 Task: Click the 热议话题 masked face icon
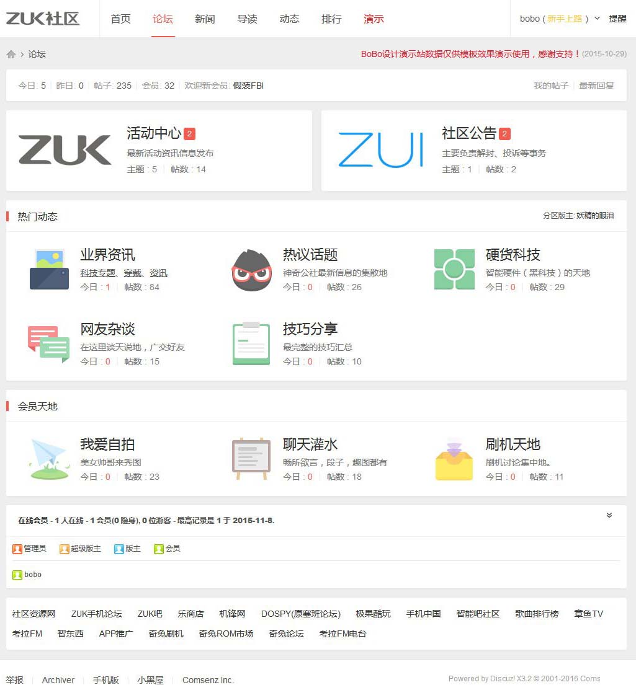pos(252,270)
